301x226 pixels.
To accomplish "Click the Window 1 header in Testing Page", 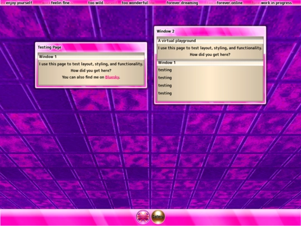I will coord(91,56).
